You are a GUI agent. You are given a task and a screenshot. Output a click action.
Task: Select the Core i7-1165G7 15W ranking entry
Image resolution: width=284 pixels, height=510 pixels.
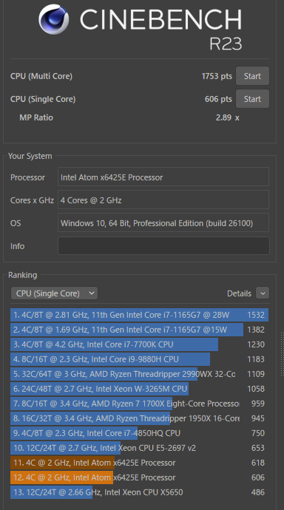(x=139, y=330)
